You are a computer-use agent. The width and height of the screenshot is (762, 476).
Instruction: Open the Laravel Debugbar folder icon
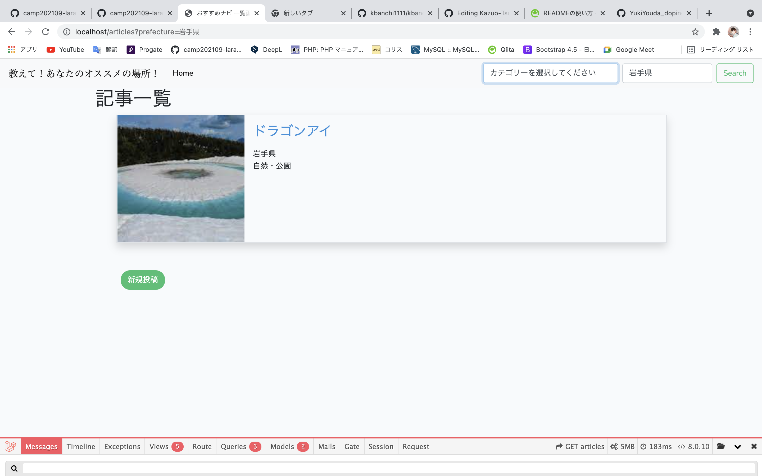tap(721, 446)
